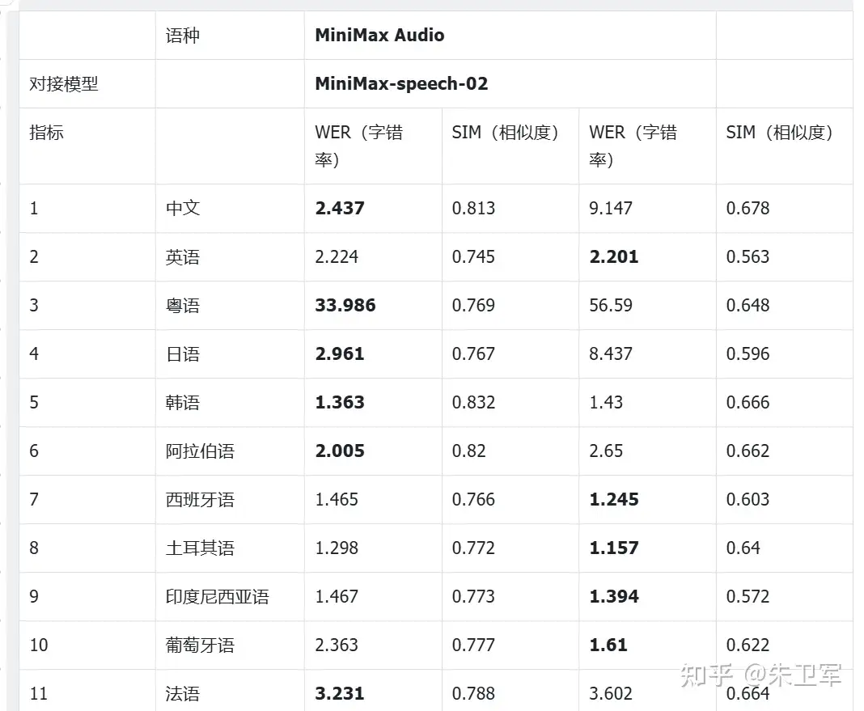The width and height of the screenshot is (864, 711).
Task: Select the 2.363 WER value
Action: click(336, 645)
